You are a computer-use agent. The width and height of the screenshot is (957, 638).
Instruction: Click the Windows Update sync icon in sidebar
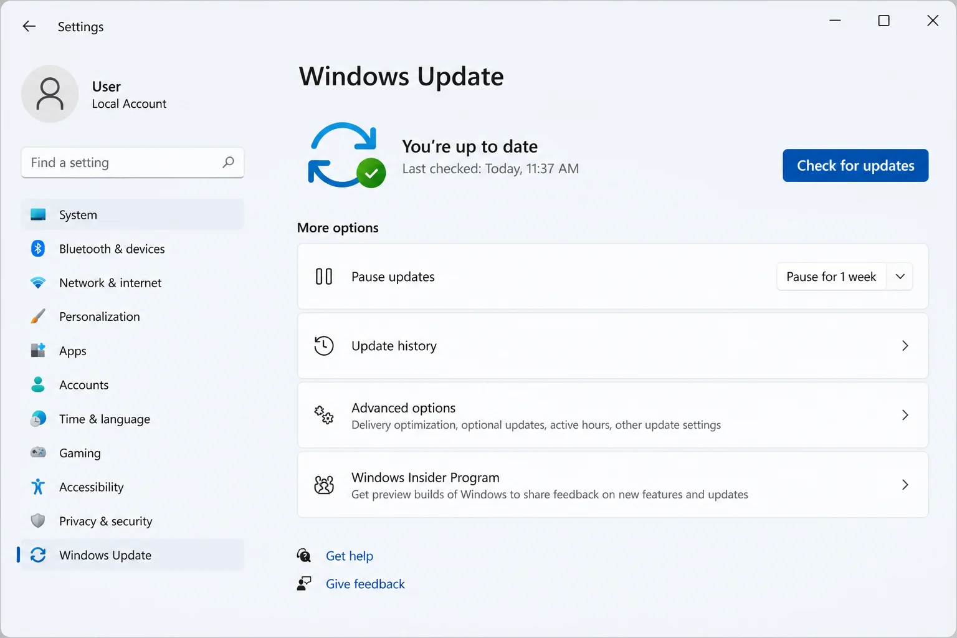click(38, 555)
